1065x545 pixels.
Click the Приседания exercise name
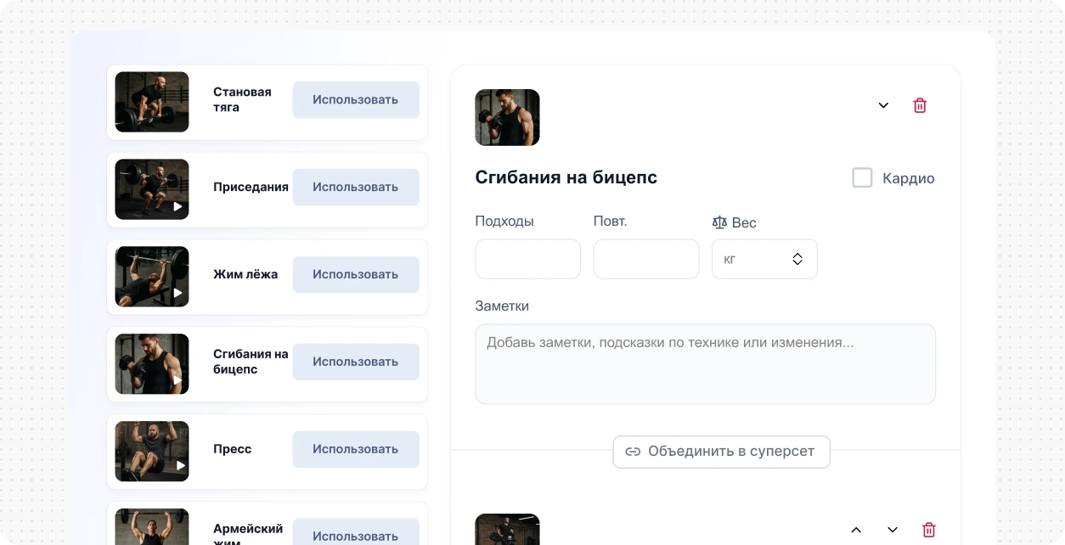click(x=251, y=188)
